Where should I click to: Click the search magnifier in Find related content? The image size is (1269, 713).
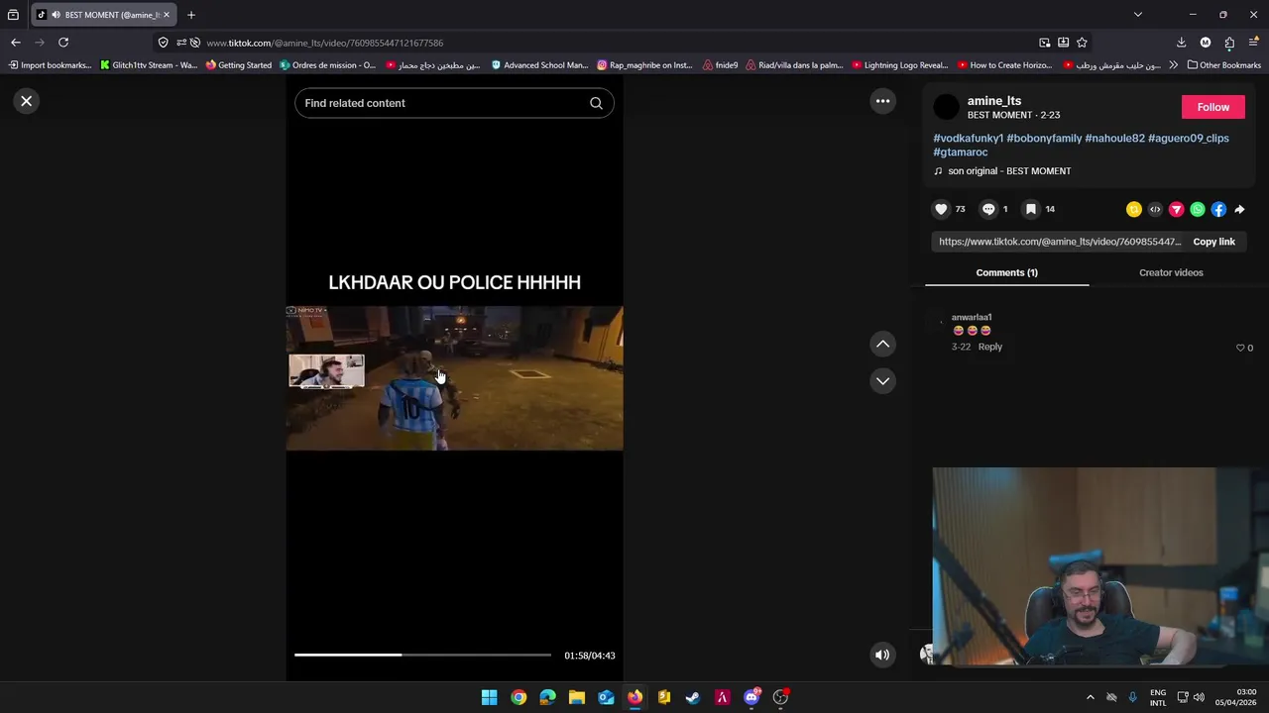tap(596, 103)
